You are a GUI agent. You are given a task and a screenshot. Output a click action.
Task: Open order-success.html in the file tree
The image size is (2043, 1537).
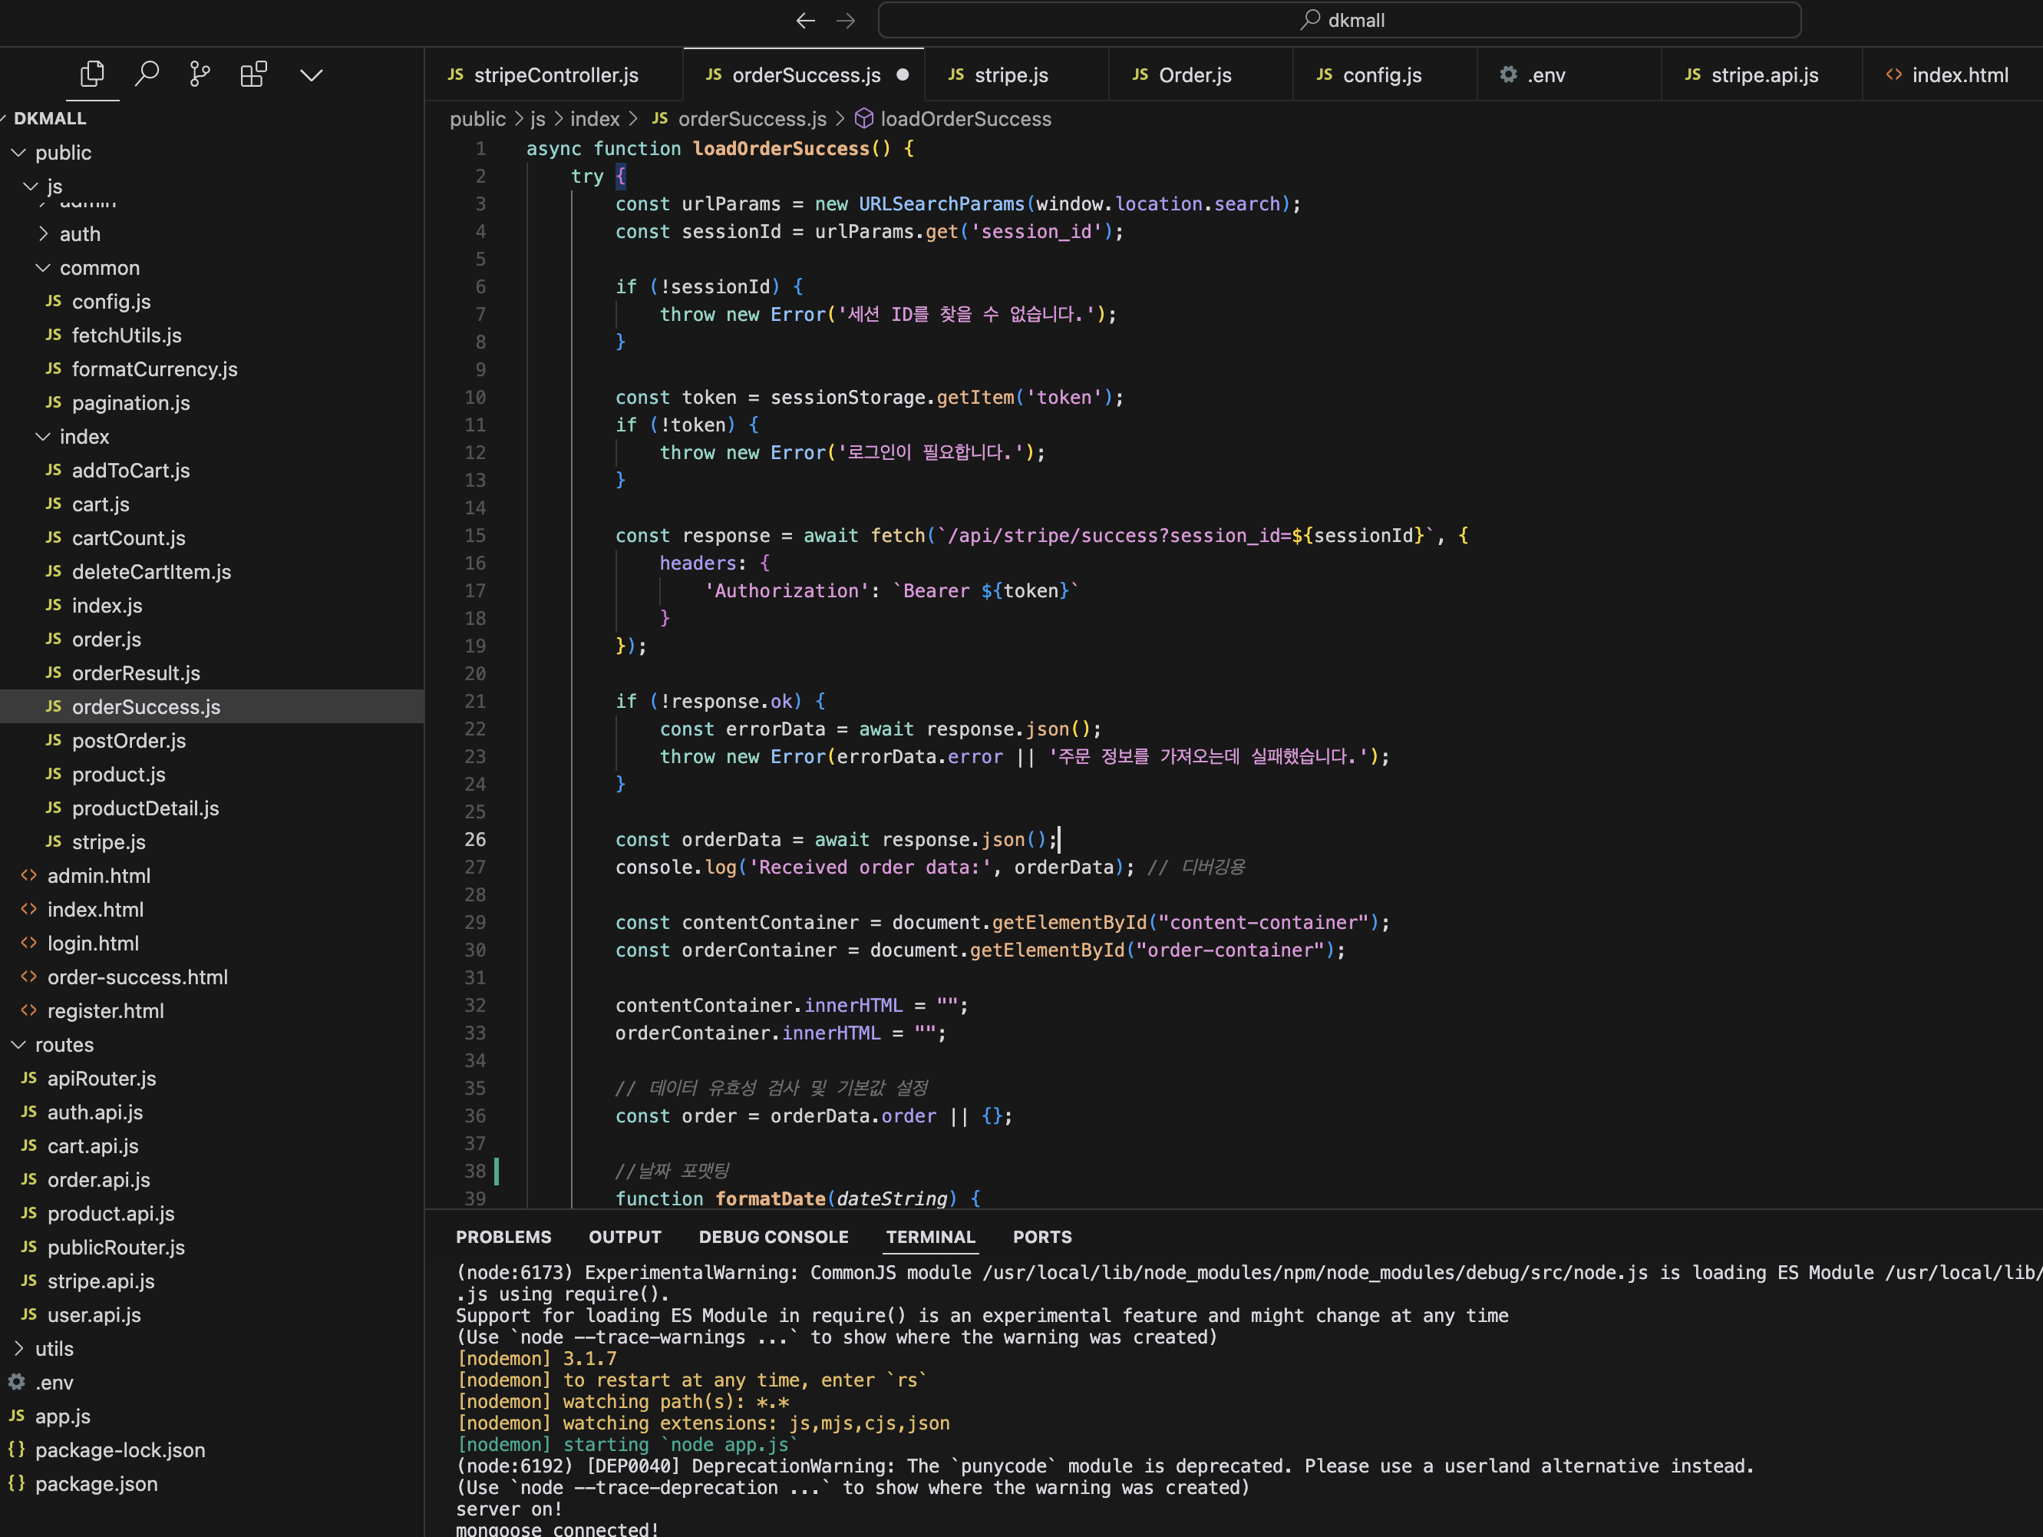137,977
